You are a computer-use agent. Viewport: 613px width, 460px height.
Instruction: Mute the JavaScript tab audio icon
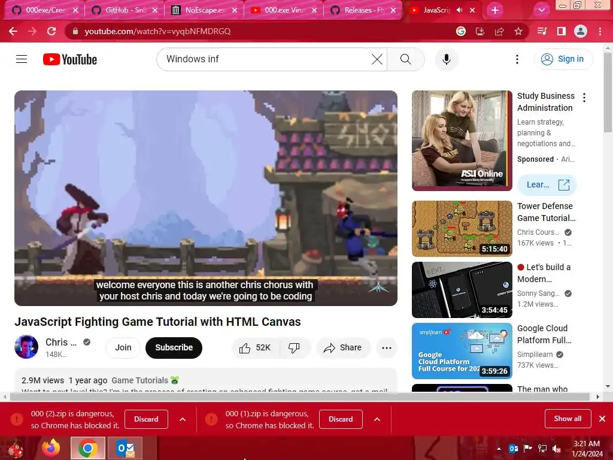click(x=459, y=10)
